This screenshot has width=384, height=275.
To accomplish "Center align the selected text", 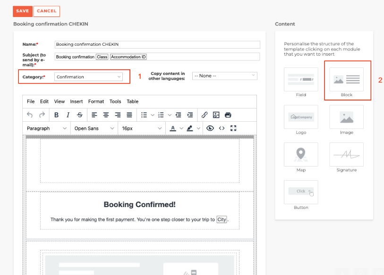I will tap(106, 115).
